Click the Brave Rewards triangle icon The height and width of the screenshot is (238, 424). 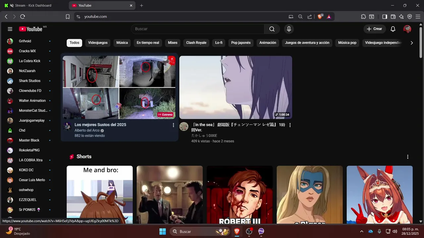pyautogui.click(x=329, y=17)
